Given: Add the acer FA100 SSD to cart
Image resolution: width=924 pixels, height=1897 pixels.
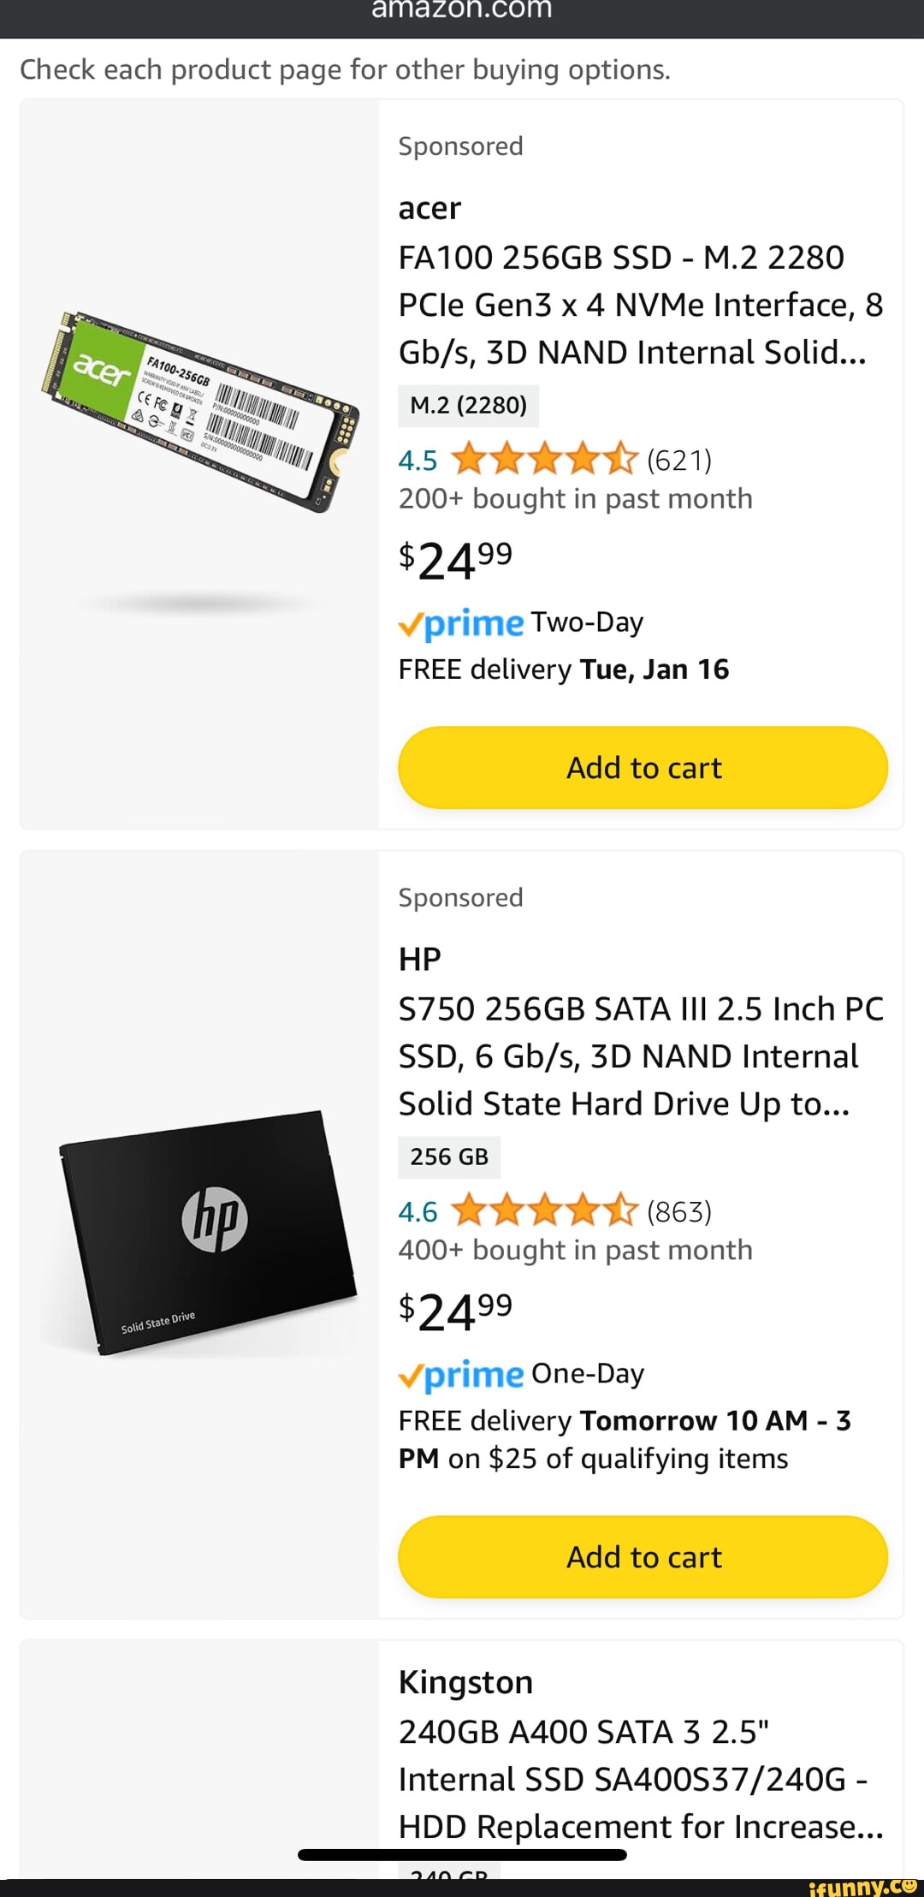Looking at the screenshot, I should coord(643,768).
